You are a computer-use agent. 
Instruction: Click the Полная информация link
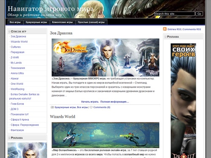[x=114, y=102]
